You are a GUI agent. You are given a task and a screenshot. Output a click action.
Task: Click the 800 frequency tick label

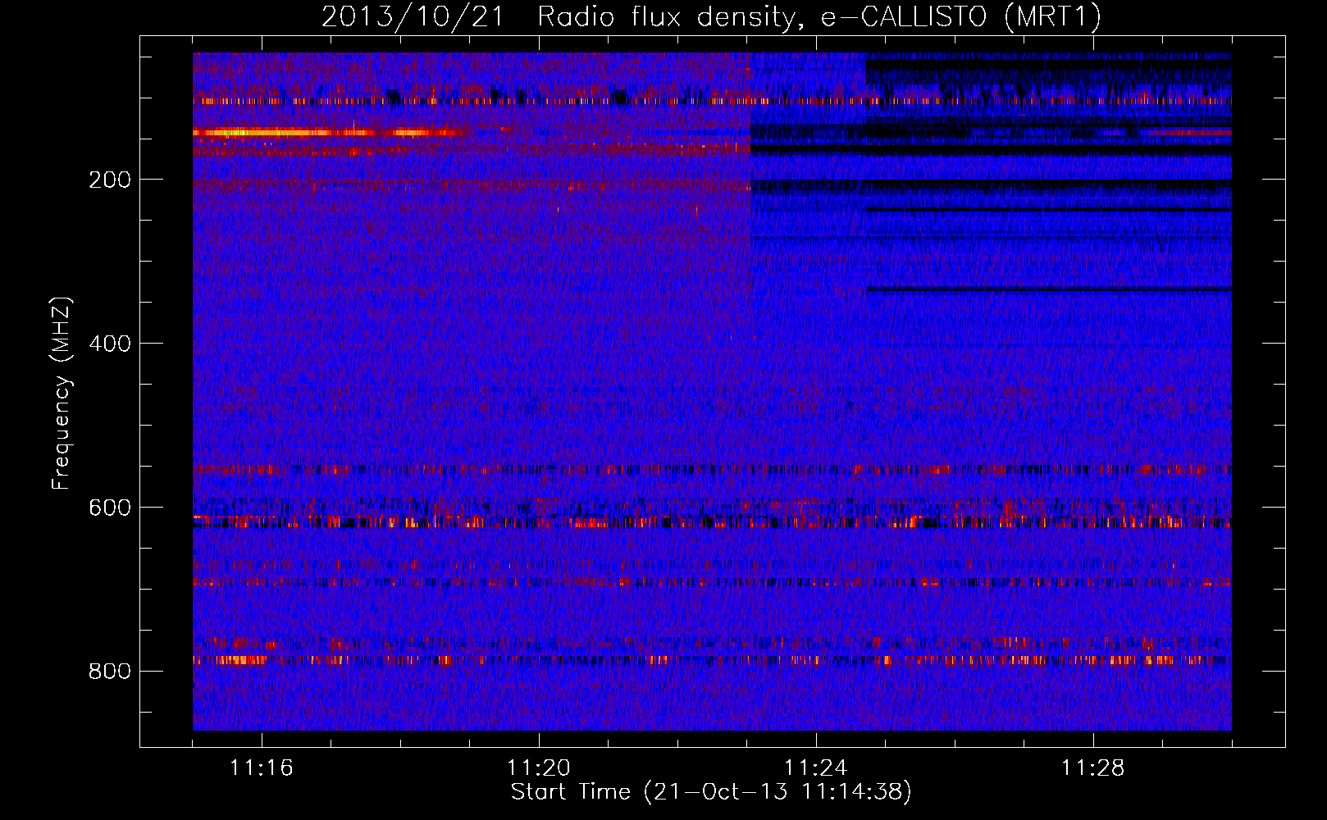(110, 672)
